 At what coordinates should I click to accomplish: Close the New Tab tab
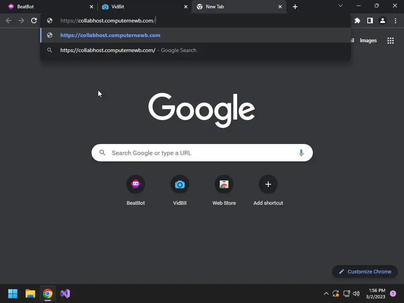coord(280,7)
